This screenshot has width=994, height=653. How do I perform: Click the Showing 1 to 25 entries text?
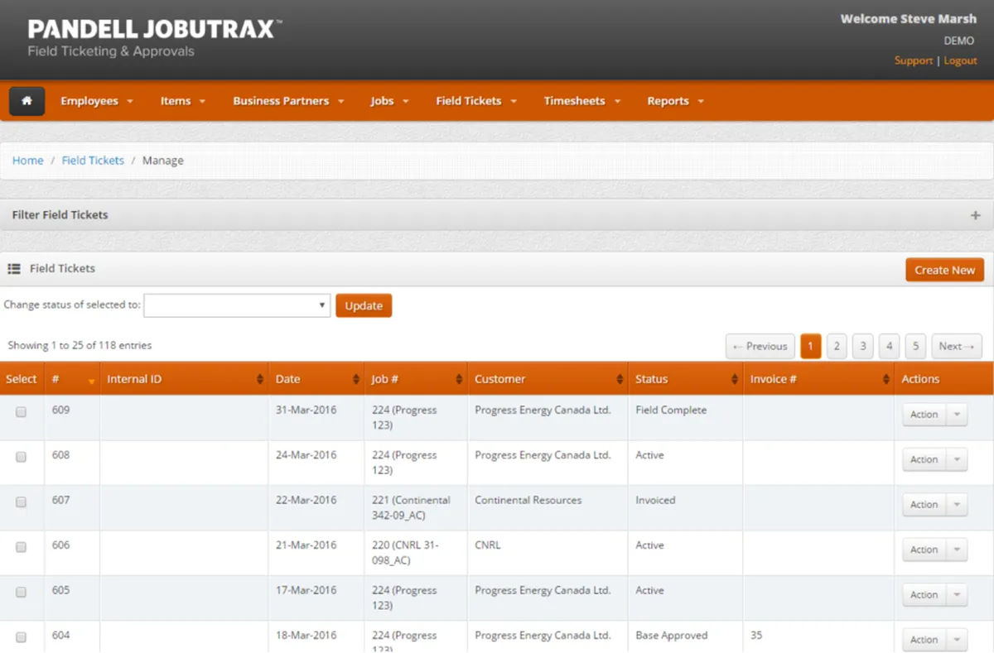tap(80, 345)
